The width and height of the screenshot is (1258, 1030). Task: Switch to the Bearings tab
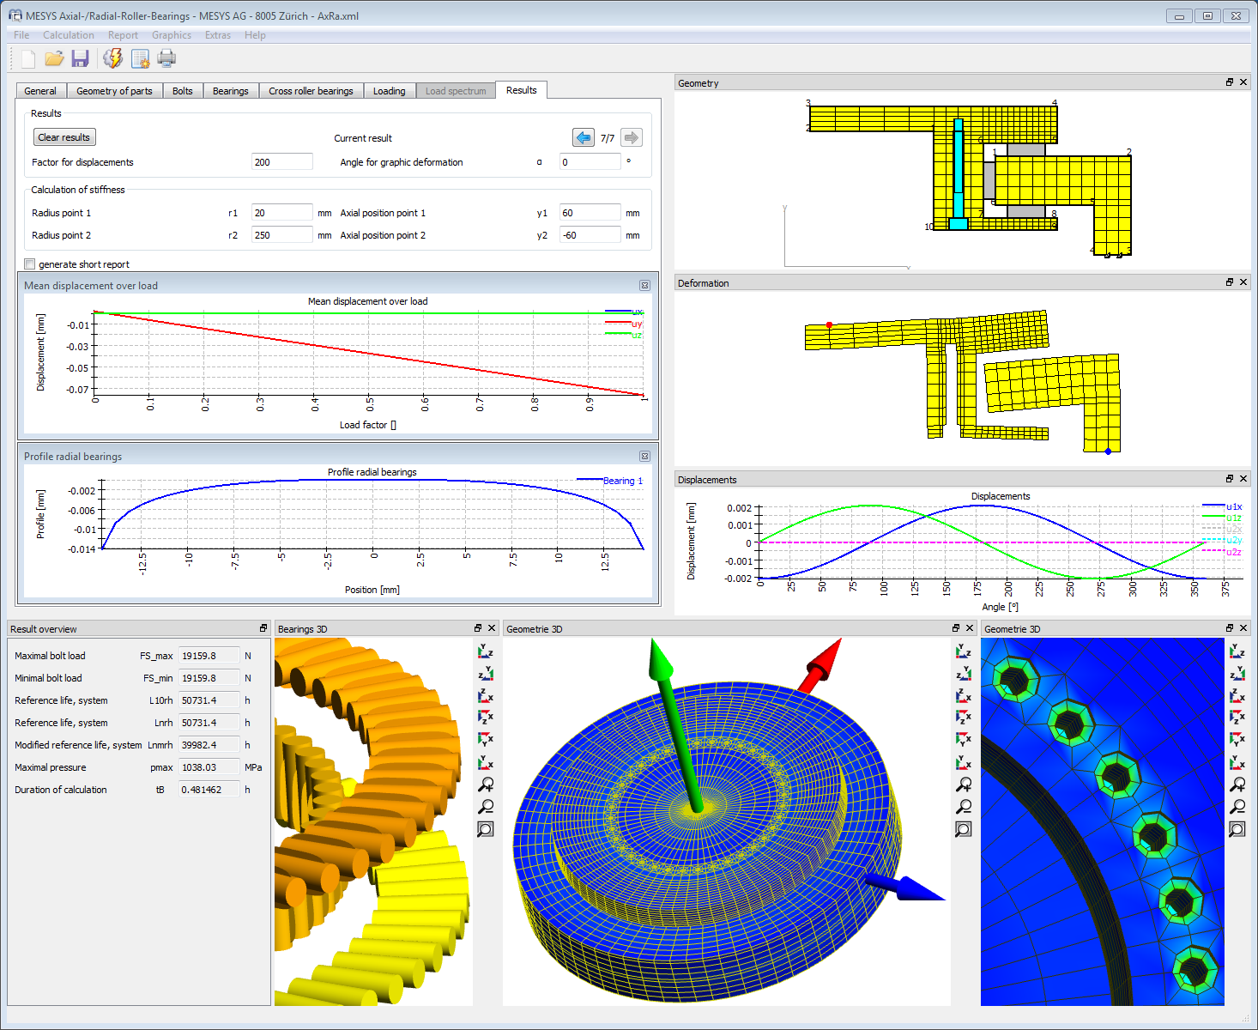click(x=231, y=91)
